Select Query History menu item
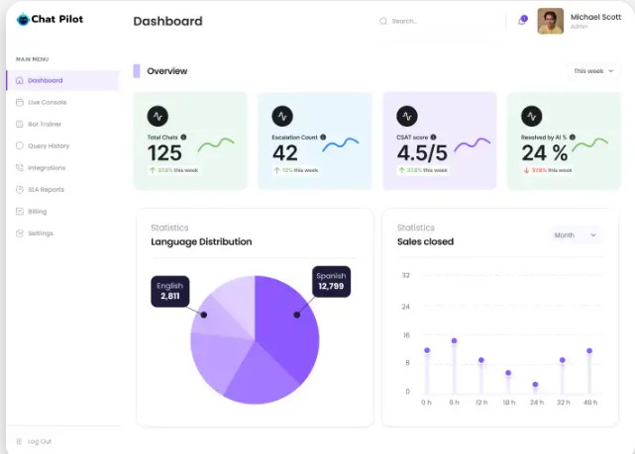The width and height of the screenshot is (635, 454). (x=49, y=145)
